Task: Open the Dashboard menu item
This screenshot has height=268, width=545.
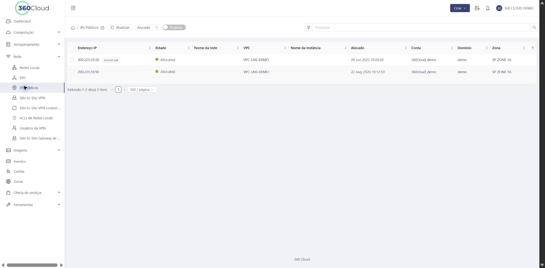Action: (22, 21)
